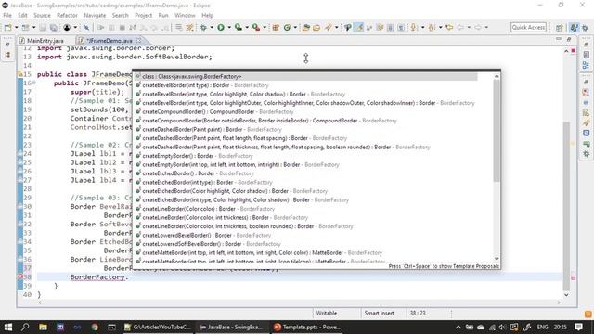Click the proposal list scrollbar thumb
594x334 pixels.
click(497, 131)
